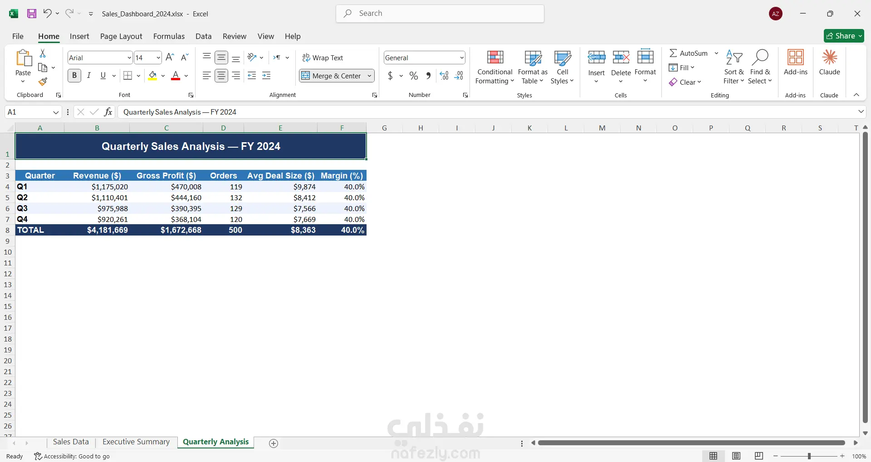Click the Save icon in title bar
Viewport: 871px width, 462px height.
pyautogui.click(x=32, y=14)
